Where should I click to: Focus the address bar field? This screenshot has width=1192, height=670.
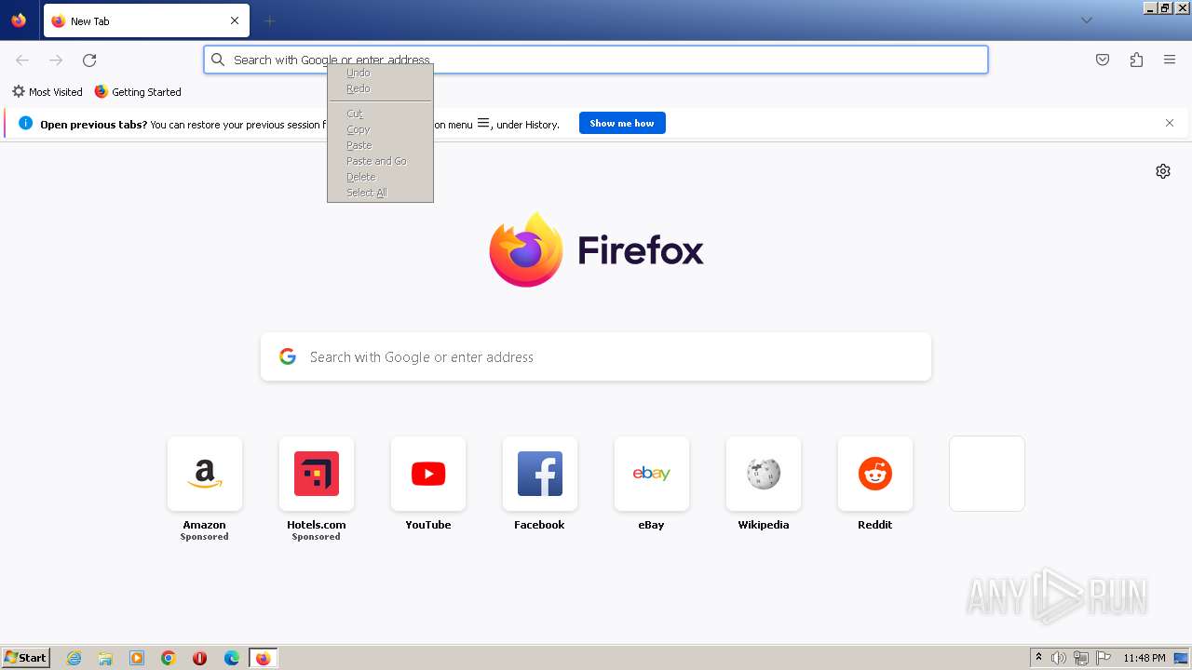[596, 60]
